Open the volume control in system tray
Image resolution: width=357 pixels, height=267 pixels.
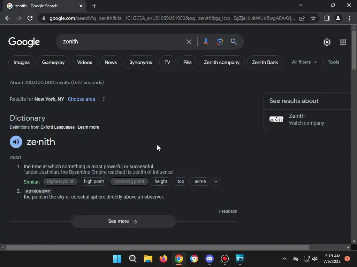coord(315,259)
